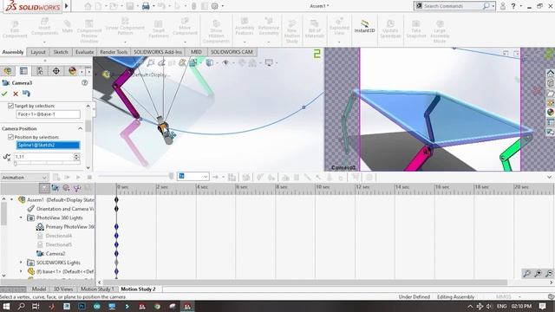Switch to the Model tab
555x312 pixels.
point(39,289)
